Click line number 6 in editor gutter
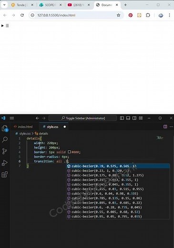 pos(20,161)
